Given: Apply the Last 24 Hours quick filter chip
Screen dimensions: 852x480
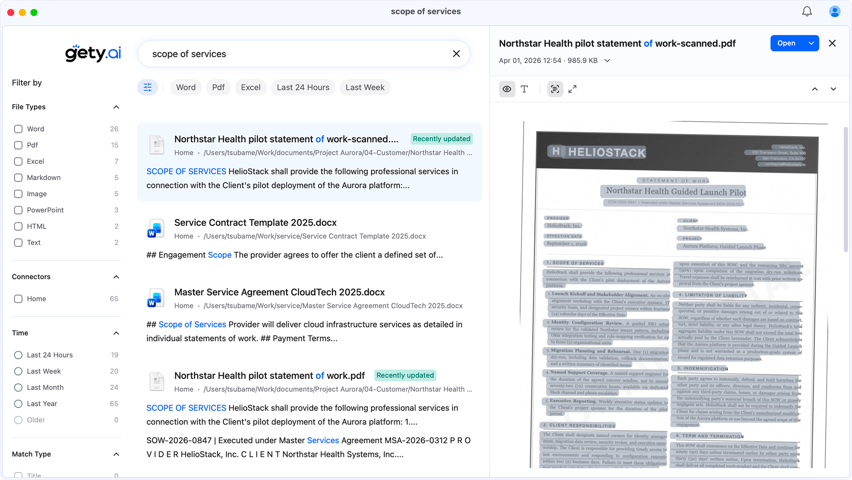Looking at the screenshot, I should coord(303,87).
